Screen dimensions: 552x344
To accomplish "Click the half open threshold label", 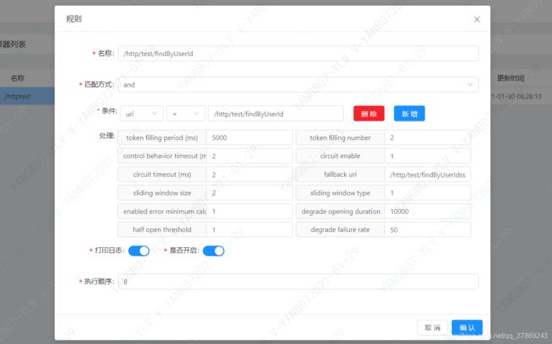I will point(162,229).
